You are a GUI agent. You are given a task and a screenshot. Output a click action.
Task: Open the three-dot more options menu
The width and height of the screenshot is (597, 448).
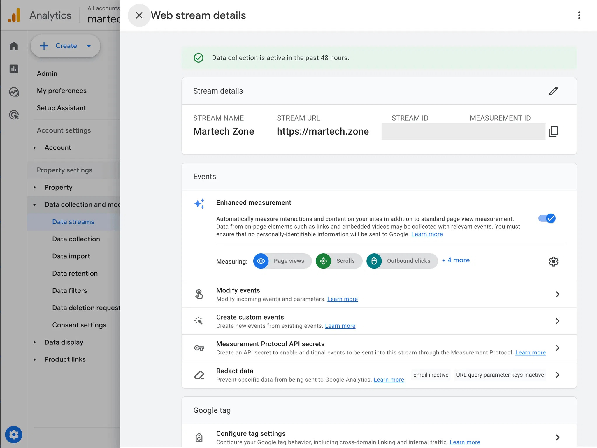(579, 15)
